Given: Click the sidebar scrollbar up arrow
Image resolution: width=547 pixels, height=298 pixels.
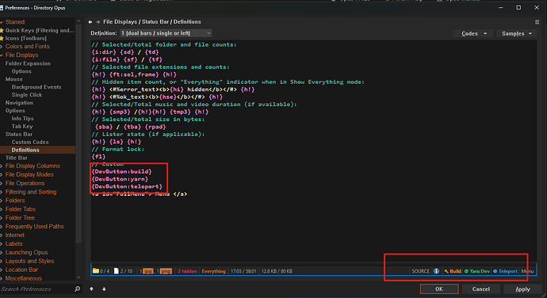Looking at the screenshot, I should tap(78, 21).
